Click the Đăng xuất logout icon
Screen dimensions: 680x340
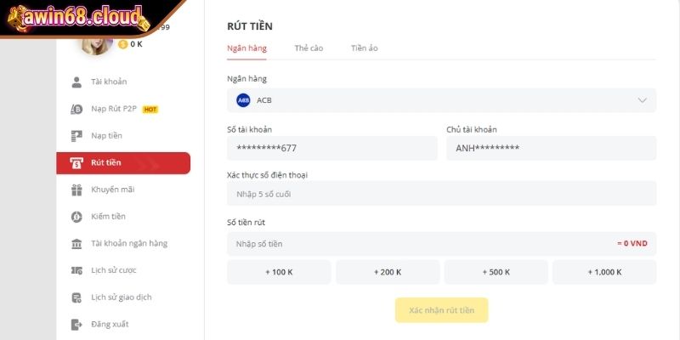[76, 324]
